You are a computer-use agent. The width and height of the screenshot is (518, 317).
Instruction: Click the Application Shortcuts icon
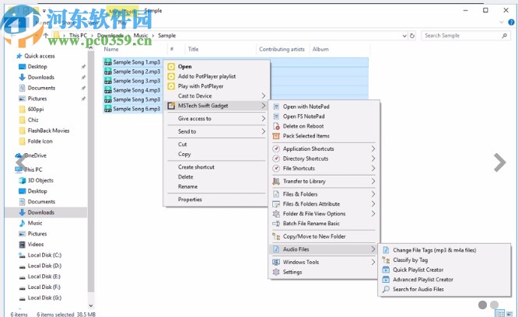click(276, 148)
